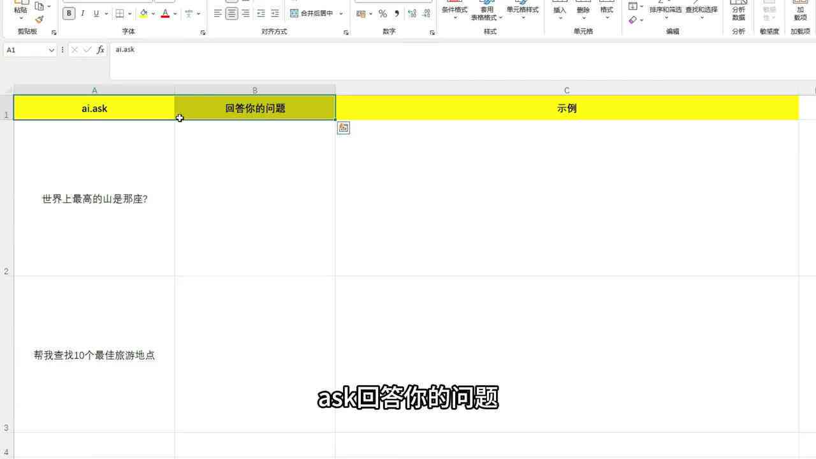Select cell 帮我查找10个最佳旅游地点
This screenshot has width=816, height=459.
coord(94,355)
